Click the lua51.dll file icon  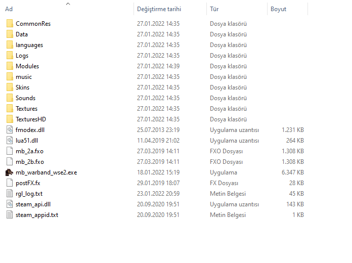(10, 141)
